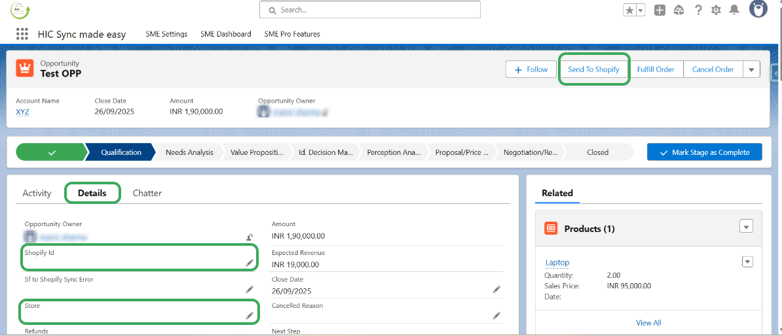
Task: Select the Needs Analysis stage in path
Action: coord(189,152)
